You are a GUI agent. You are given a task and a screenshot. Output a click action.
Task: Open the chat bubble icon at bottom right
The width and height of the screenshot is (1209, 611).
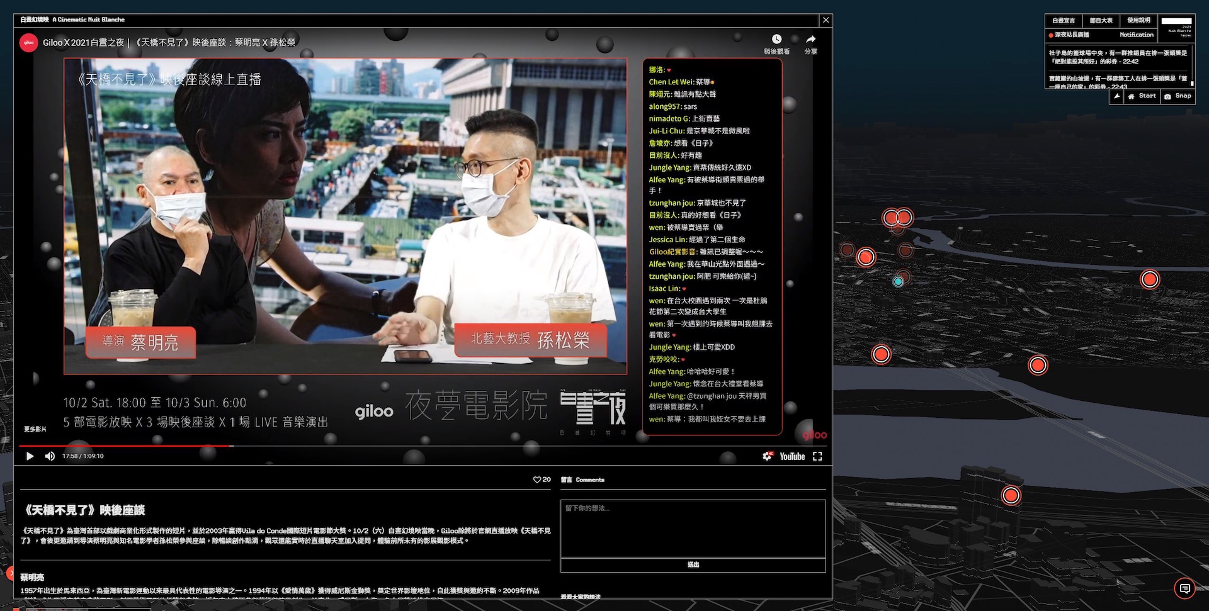click(1184, 588)
